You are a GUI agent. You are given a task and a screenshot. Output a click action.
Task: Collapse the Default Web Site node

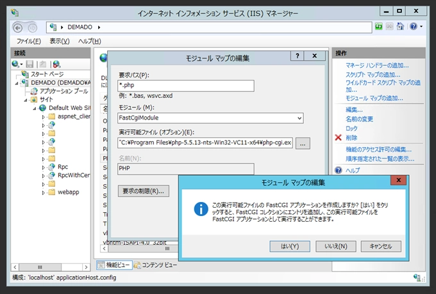(x=35, y=109)
